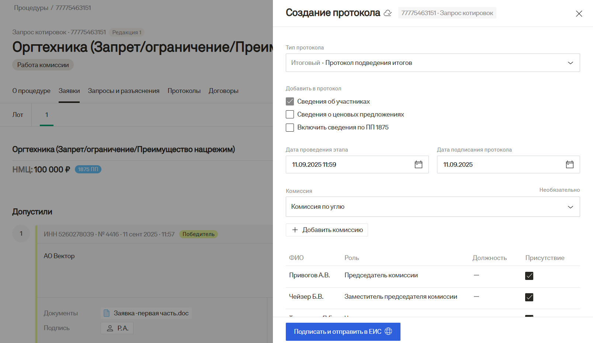
Task: Click the Процедуры breadcrumb link
Action: (x=31, y=8)
